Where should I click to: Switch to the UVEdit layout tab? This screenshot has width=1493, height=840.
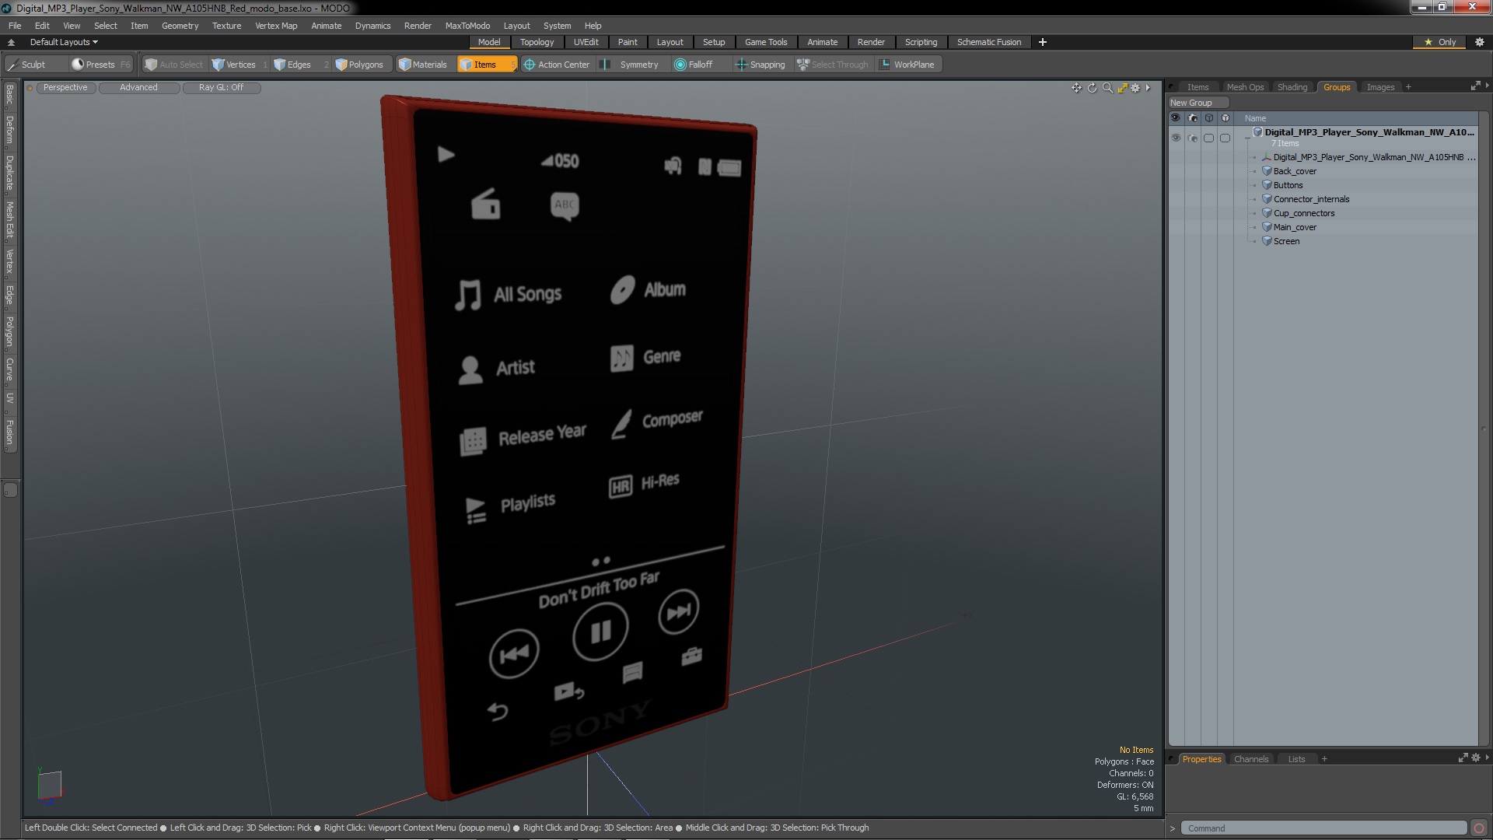coord(586,42)
